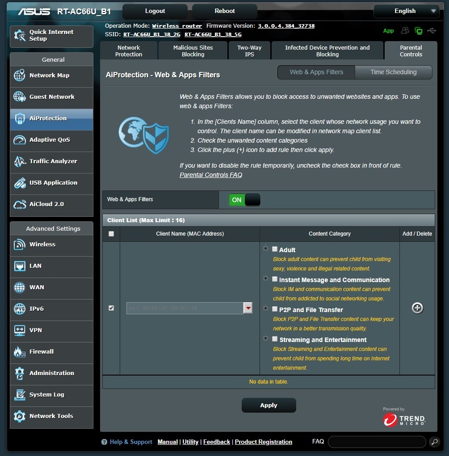Click the Guest Network icon

click(x=20, y=97)
